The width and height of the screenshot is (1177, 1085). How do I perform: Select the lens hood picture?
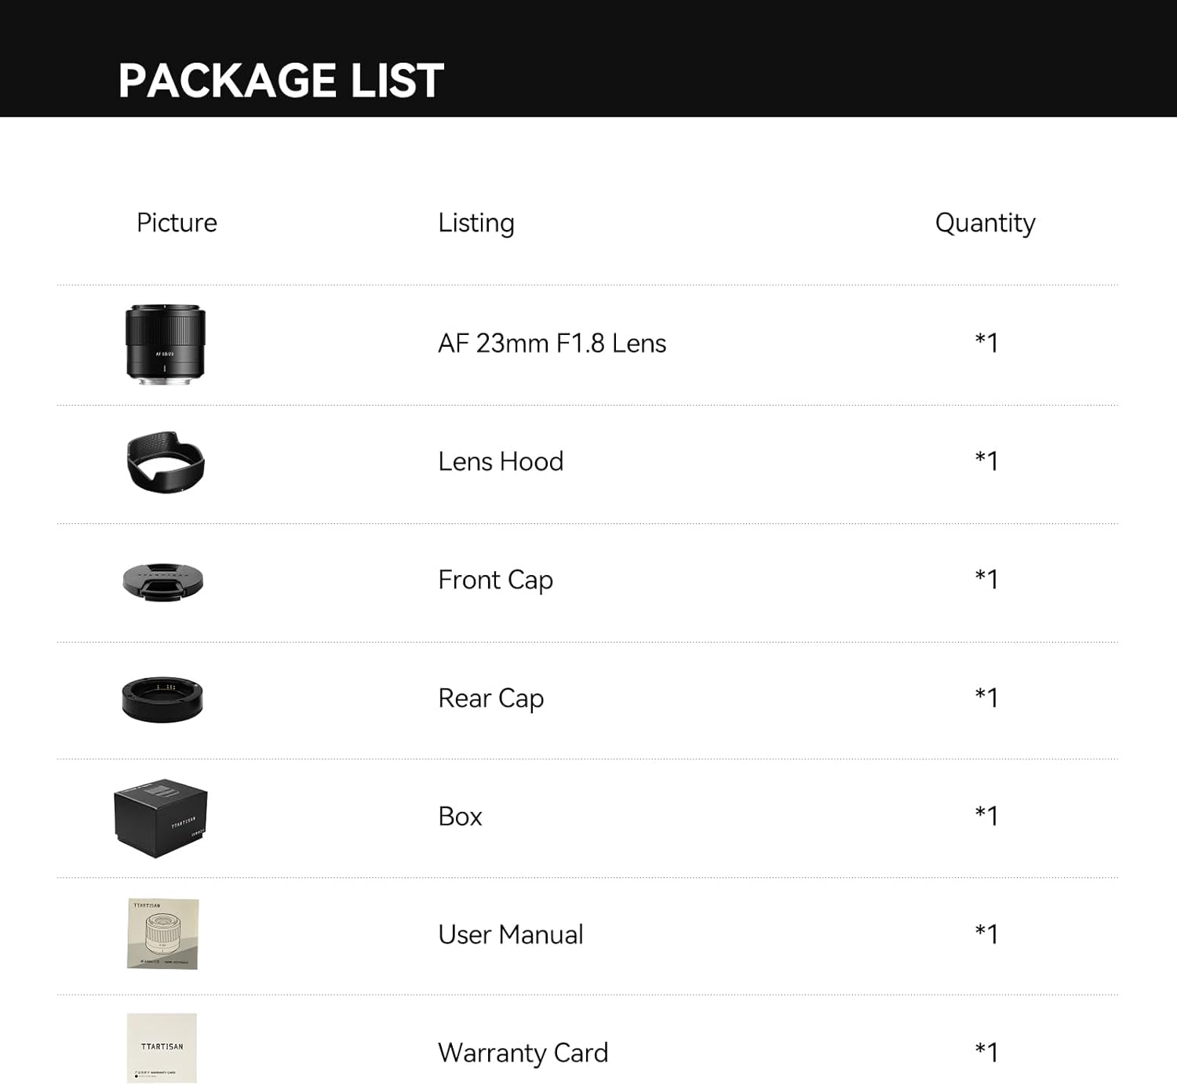click(x=166, y=462)
